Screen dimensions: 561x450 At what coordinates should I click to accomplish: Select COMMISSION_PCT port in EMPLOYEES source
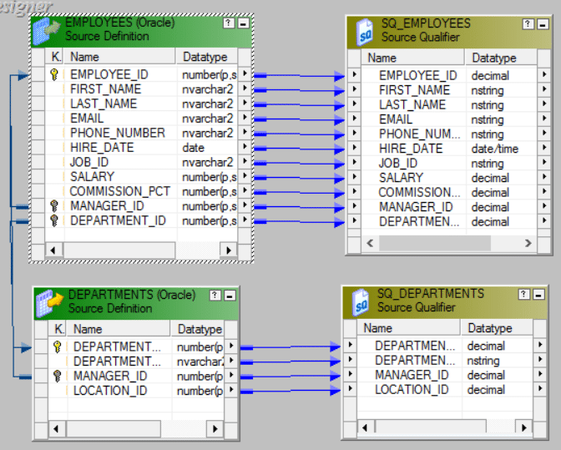(x=141, y=191)
